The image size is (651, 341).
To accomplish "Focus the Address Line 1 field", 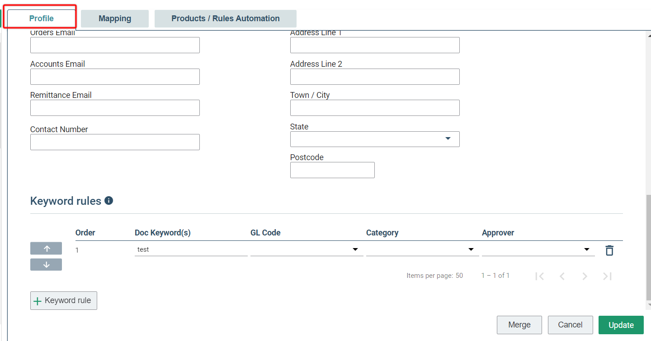I will pos(375,45).
